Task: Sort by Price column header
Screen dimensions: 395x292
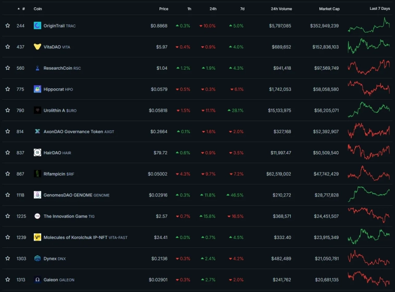Action: pyautogui.click(x=164, y=9)
